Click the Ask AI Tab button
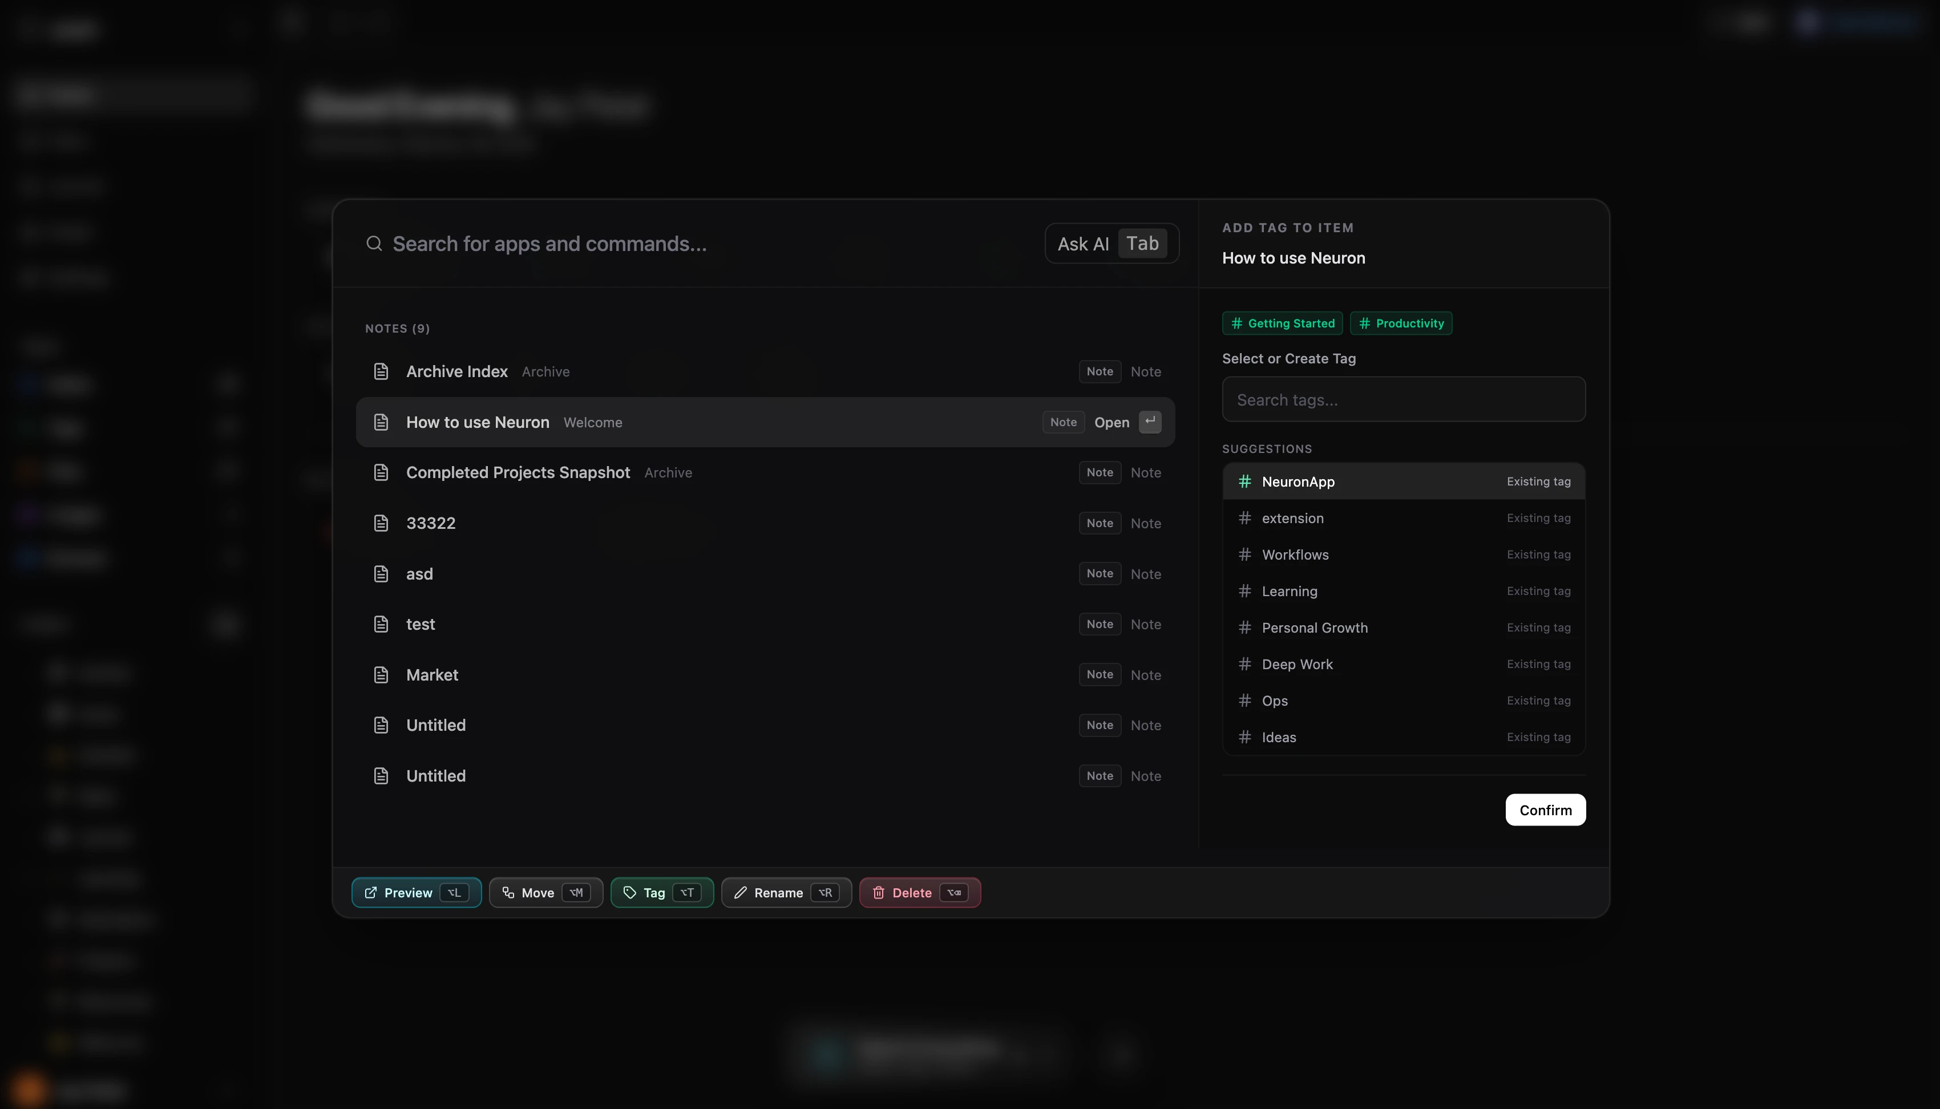 pos(1112,244)
